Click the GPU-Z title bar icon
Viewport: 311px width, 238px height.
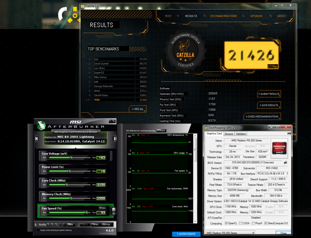[206, 128]
